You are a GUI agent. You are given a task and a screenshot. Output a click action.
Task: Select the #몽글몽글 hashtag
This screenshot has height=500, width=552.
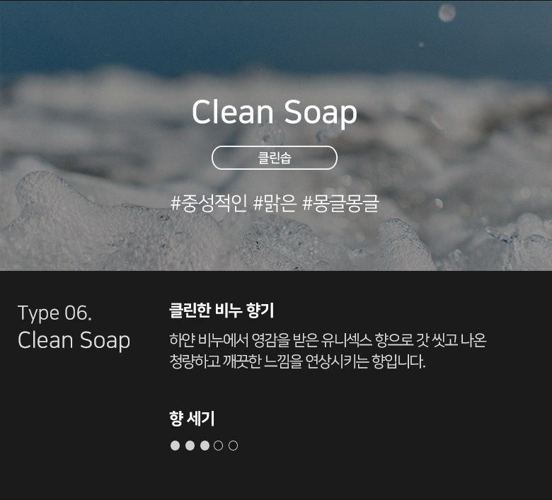click(340, 203)
